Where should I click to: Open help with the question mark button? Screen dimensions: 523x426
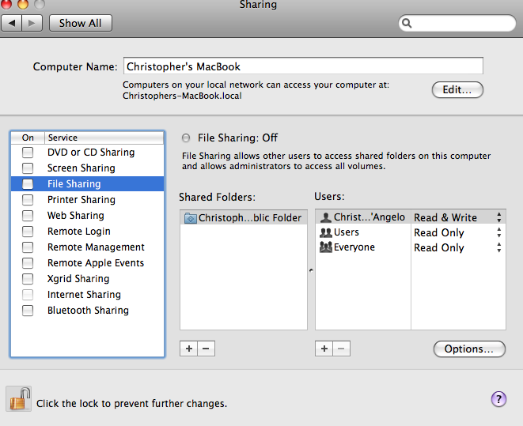click(x=498, y=398)
